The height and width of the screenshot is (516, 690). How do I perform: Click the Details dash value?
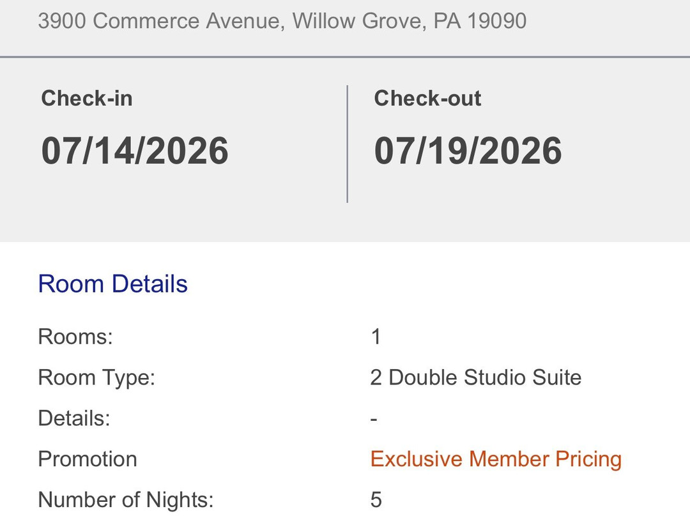pyautogui.click(x=374, y=419)
